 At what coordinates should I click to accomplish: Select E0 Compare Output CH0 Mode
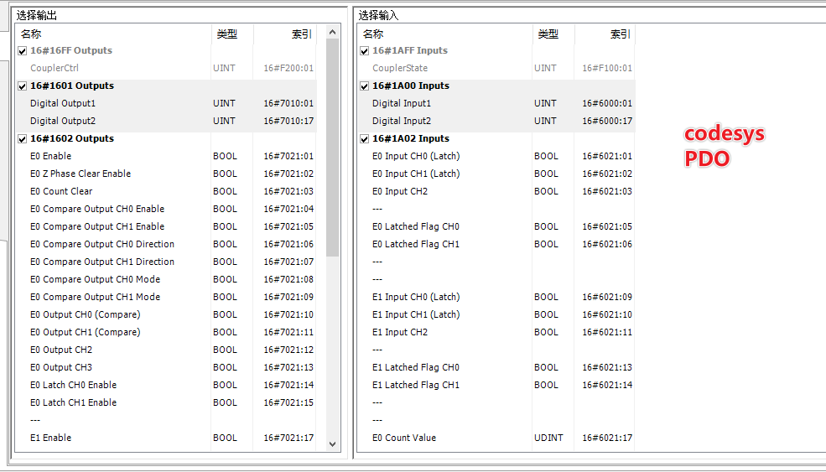[166, 279]
